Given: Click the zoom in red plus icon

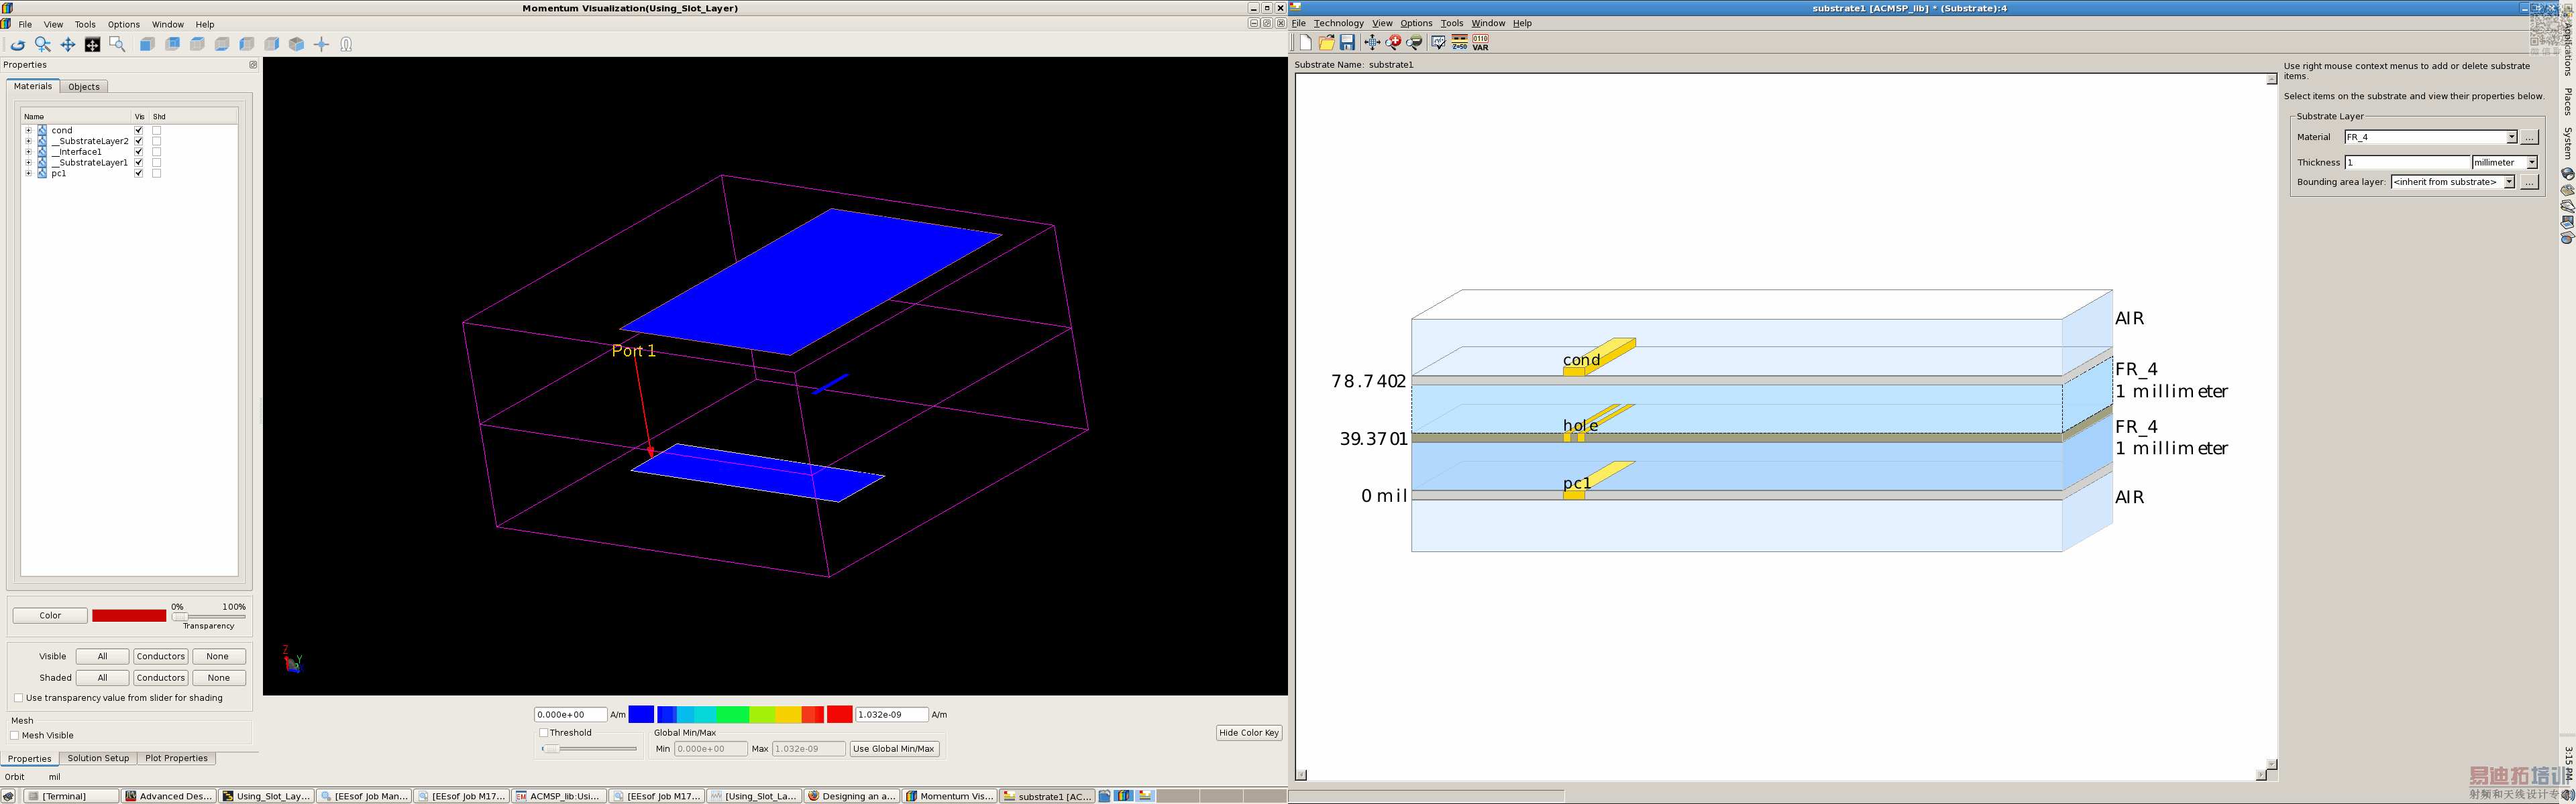Looking at the screenshot, I should [1393, 42].
